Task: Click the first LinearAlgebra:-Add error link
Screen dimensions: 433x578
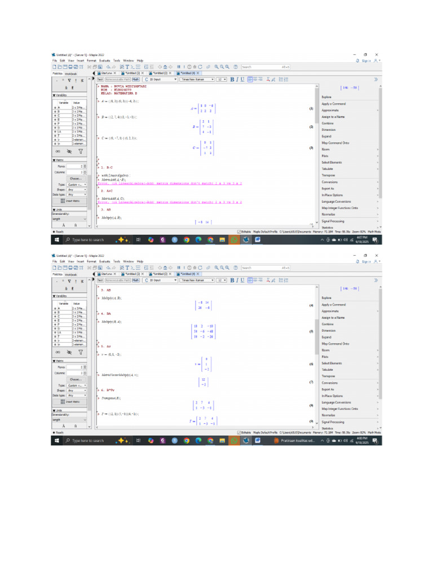Action: pyautogui.click(x=170, y=183)
